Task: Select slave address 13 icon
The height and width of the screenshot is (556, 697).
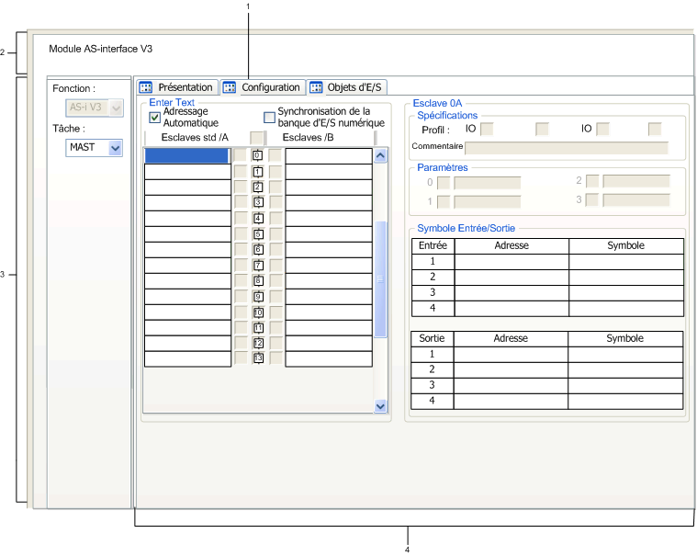Action: pos(258,358)
